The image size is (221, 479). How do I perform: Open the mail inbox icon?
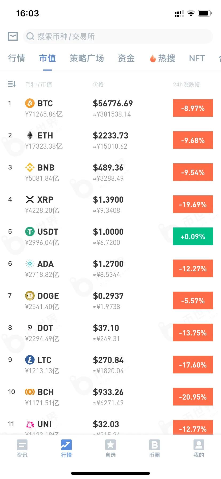pos(13,36)
